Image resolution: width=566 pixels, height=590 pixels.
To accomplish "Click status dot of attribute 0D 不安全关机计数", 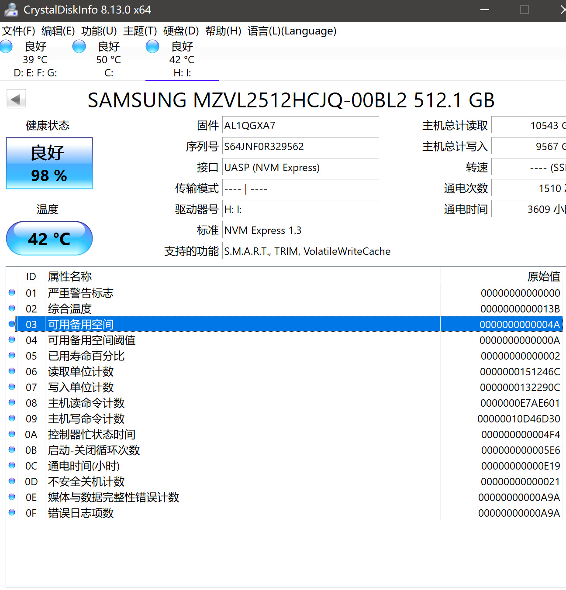I will point(12,481).
